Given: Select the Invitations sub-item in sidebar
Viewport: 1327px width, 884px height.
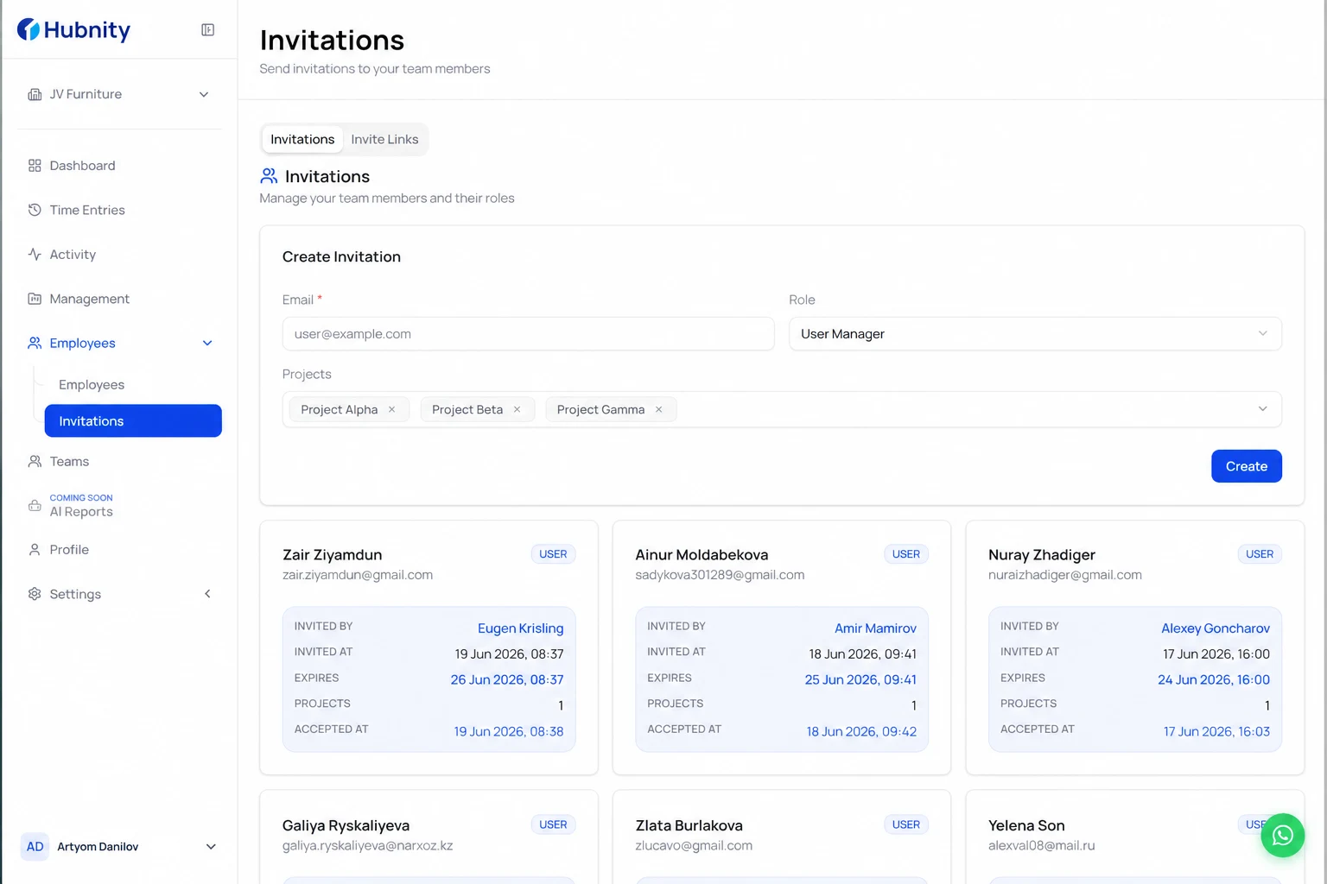Looking at the screenshot, I should pos(133,421).
